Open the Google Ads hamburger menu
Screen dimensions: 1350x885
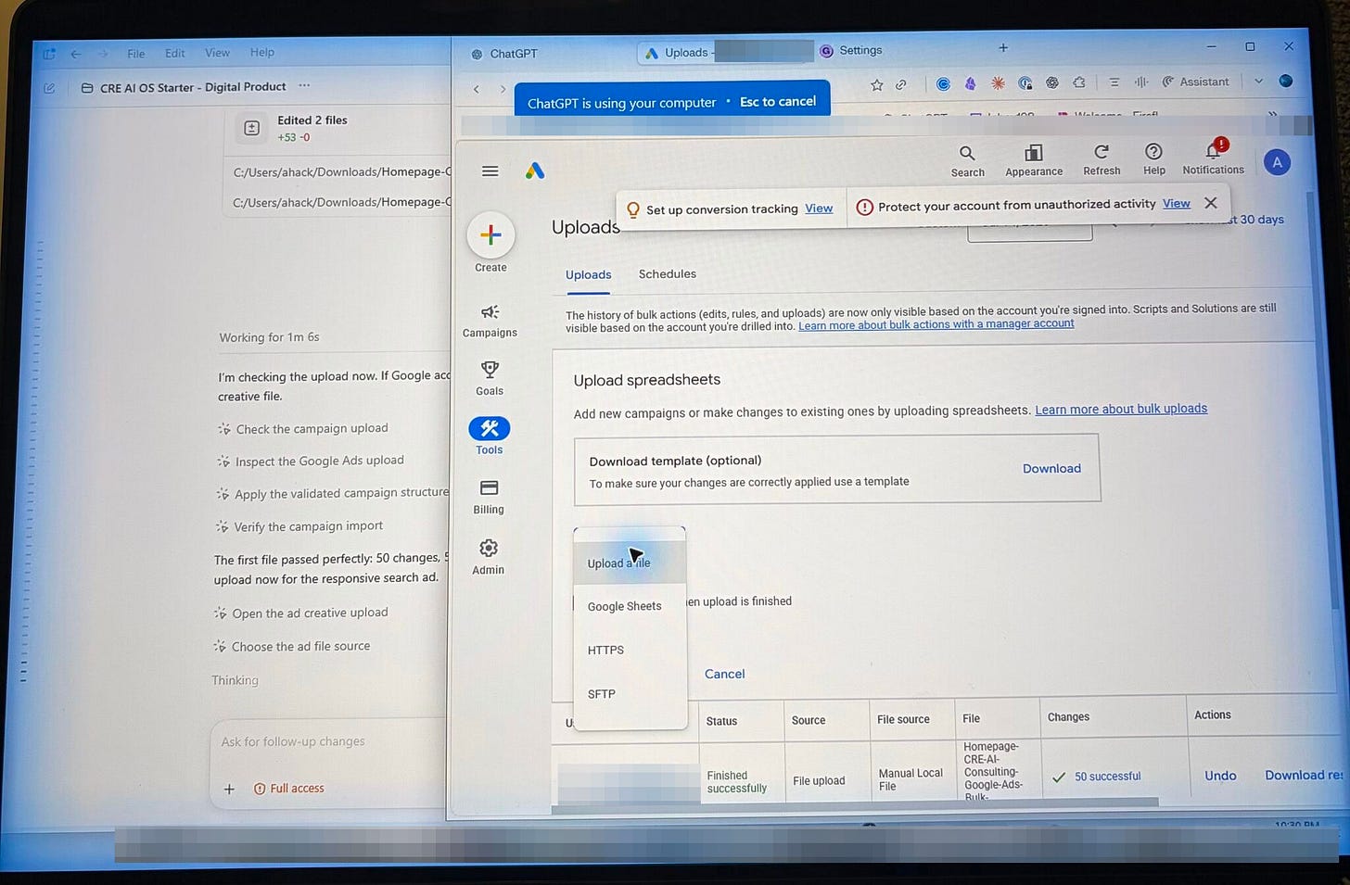490,171
